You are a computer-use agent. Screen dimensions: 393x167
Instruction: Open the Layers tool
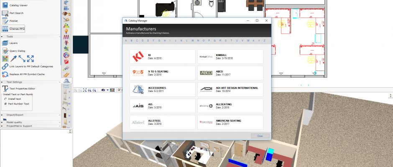click(10, 43)
